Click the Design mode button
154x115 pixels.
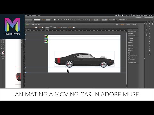point(122,25)
